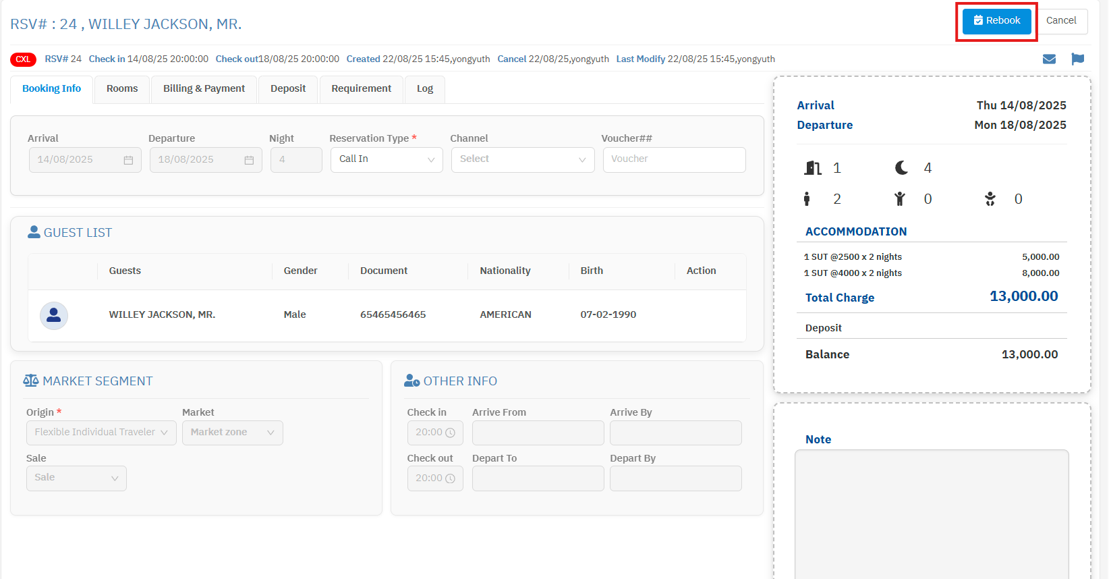1109x579 pixels.
Task: Open the Origin Flexible Individual Traveler dropdown
Action: tap(101, 433)
